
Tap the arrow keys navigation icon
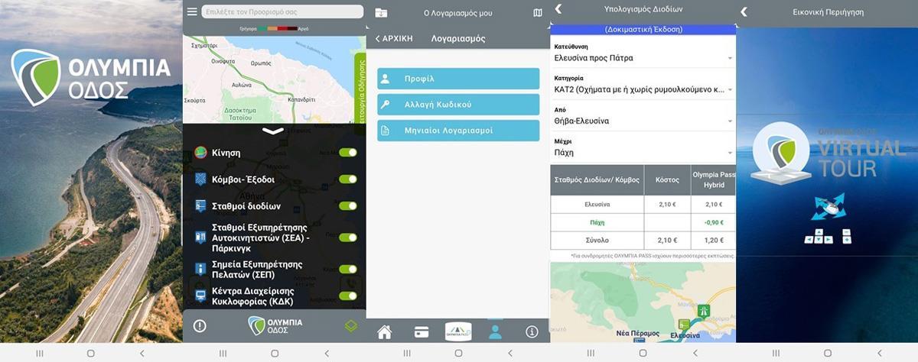[x=818, y=237]
